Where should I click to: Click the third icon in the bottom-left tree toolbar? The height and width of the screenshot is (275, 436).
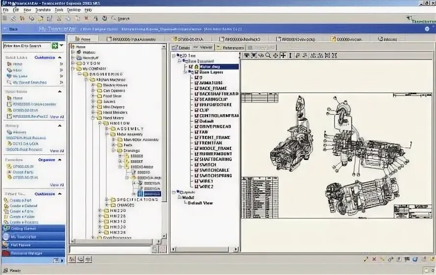pyautogui.click(x=88, y=259)
